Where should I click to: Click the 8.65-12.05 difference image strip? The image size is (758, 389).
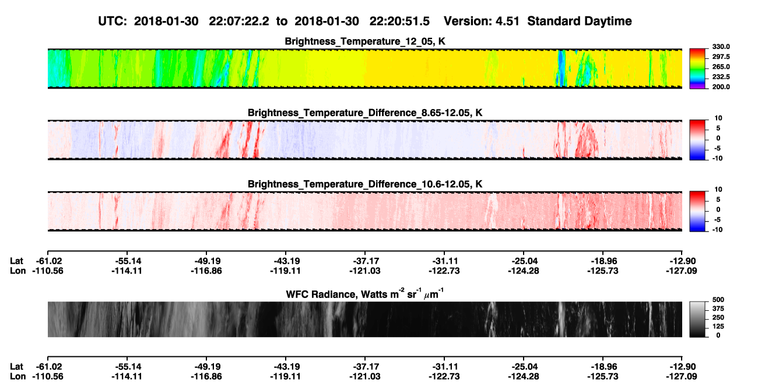[364, 140]
